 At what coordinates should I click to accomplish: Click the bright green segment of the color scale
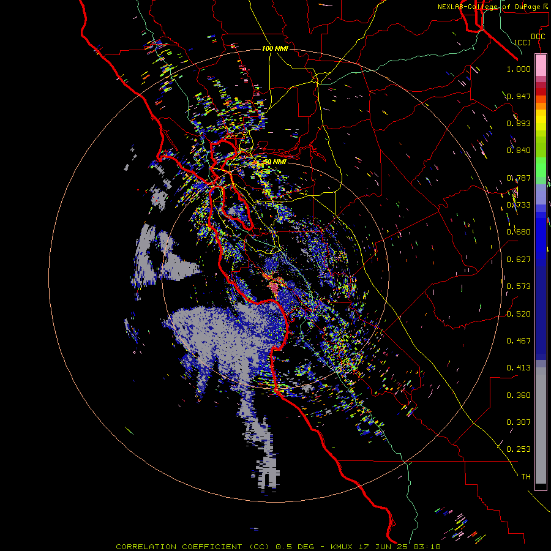pyautogui.click(x=541, y=167)
